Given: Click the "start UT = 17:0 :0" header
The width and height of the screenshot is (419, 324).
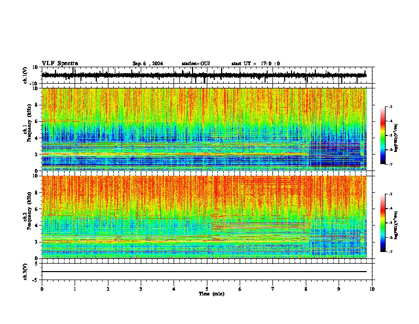Looking at the screenshot, I should click(x=256, y=64).
